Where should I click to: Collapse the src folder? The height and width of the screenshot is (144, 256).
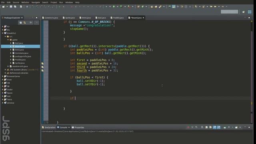5,36
